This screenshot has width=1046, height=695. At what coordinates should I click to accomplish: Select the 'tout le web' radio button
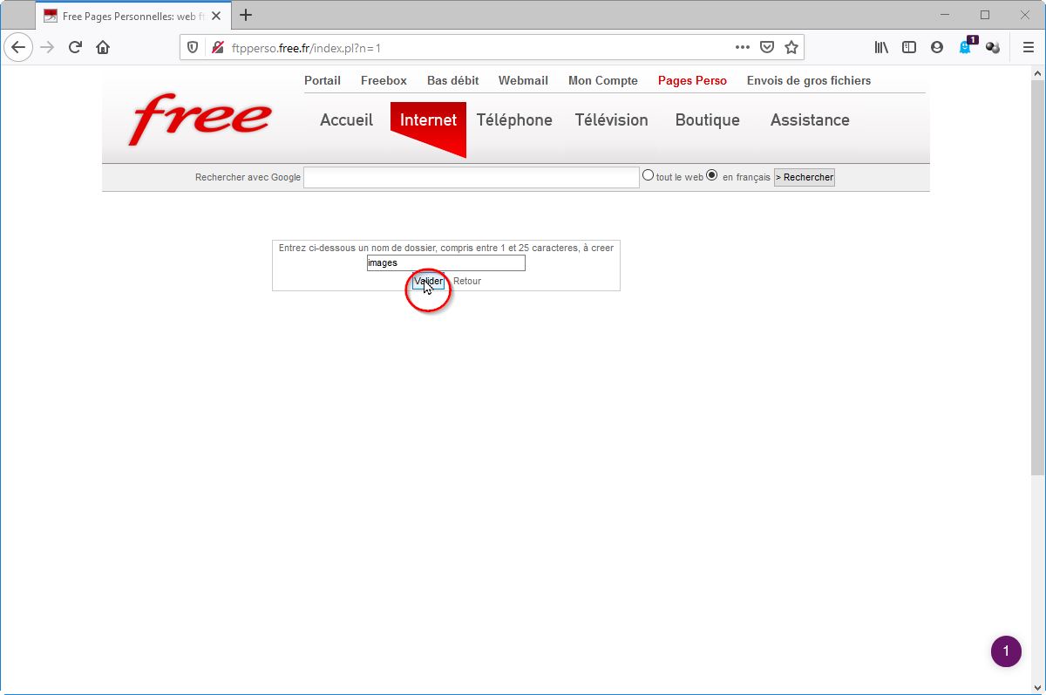648,175
